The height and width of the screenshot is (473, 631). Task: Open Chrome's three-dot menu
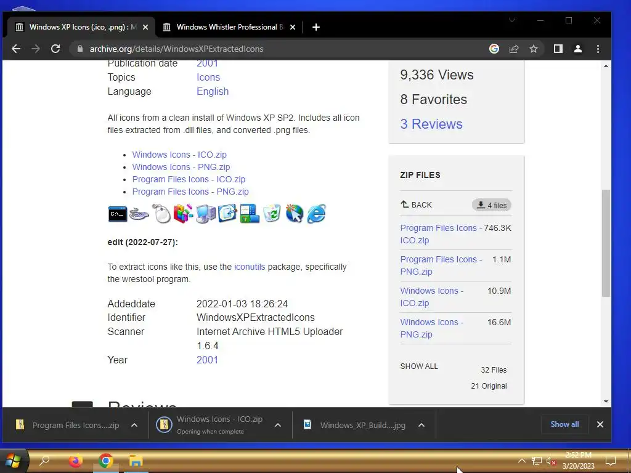pos(598,49)
